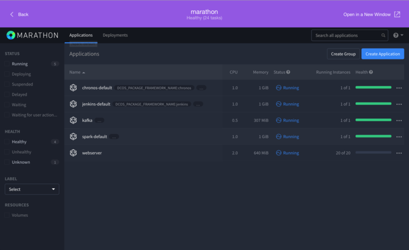The height and width of the screenshot is (250, 409).
Task: Check Waiting for user action filter
Action: [x=7, y=115]
